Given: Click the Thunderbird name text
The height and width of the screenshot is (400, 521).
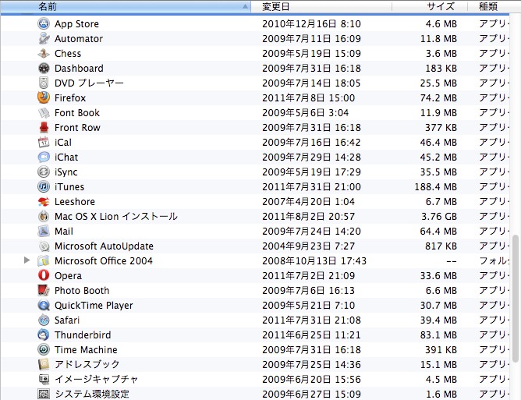Looking at the screenshot, I should (x=83, y=335).
